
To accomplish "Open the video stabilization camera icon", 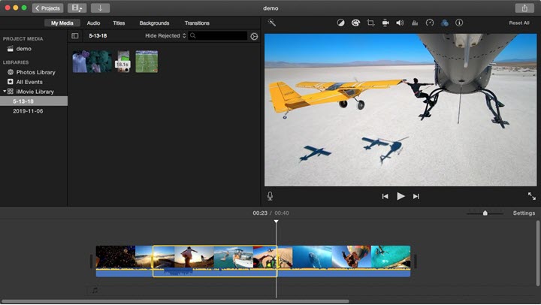I will pyautogui.click(x=385, y=23).
